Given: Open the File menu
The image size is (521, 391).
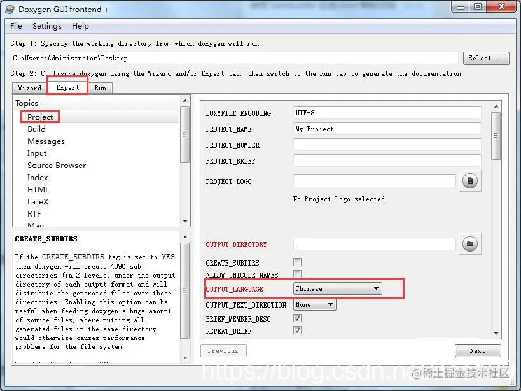Looking at the screenshot, I should (x=16, y=26).
